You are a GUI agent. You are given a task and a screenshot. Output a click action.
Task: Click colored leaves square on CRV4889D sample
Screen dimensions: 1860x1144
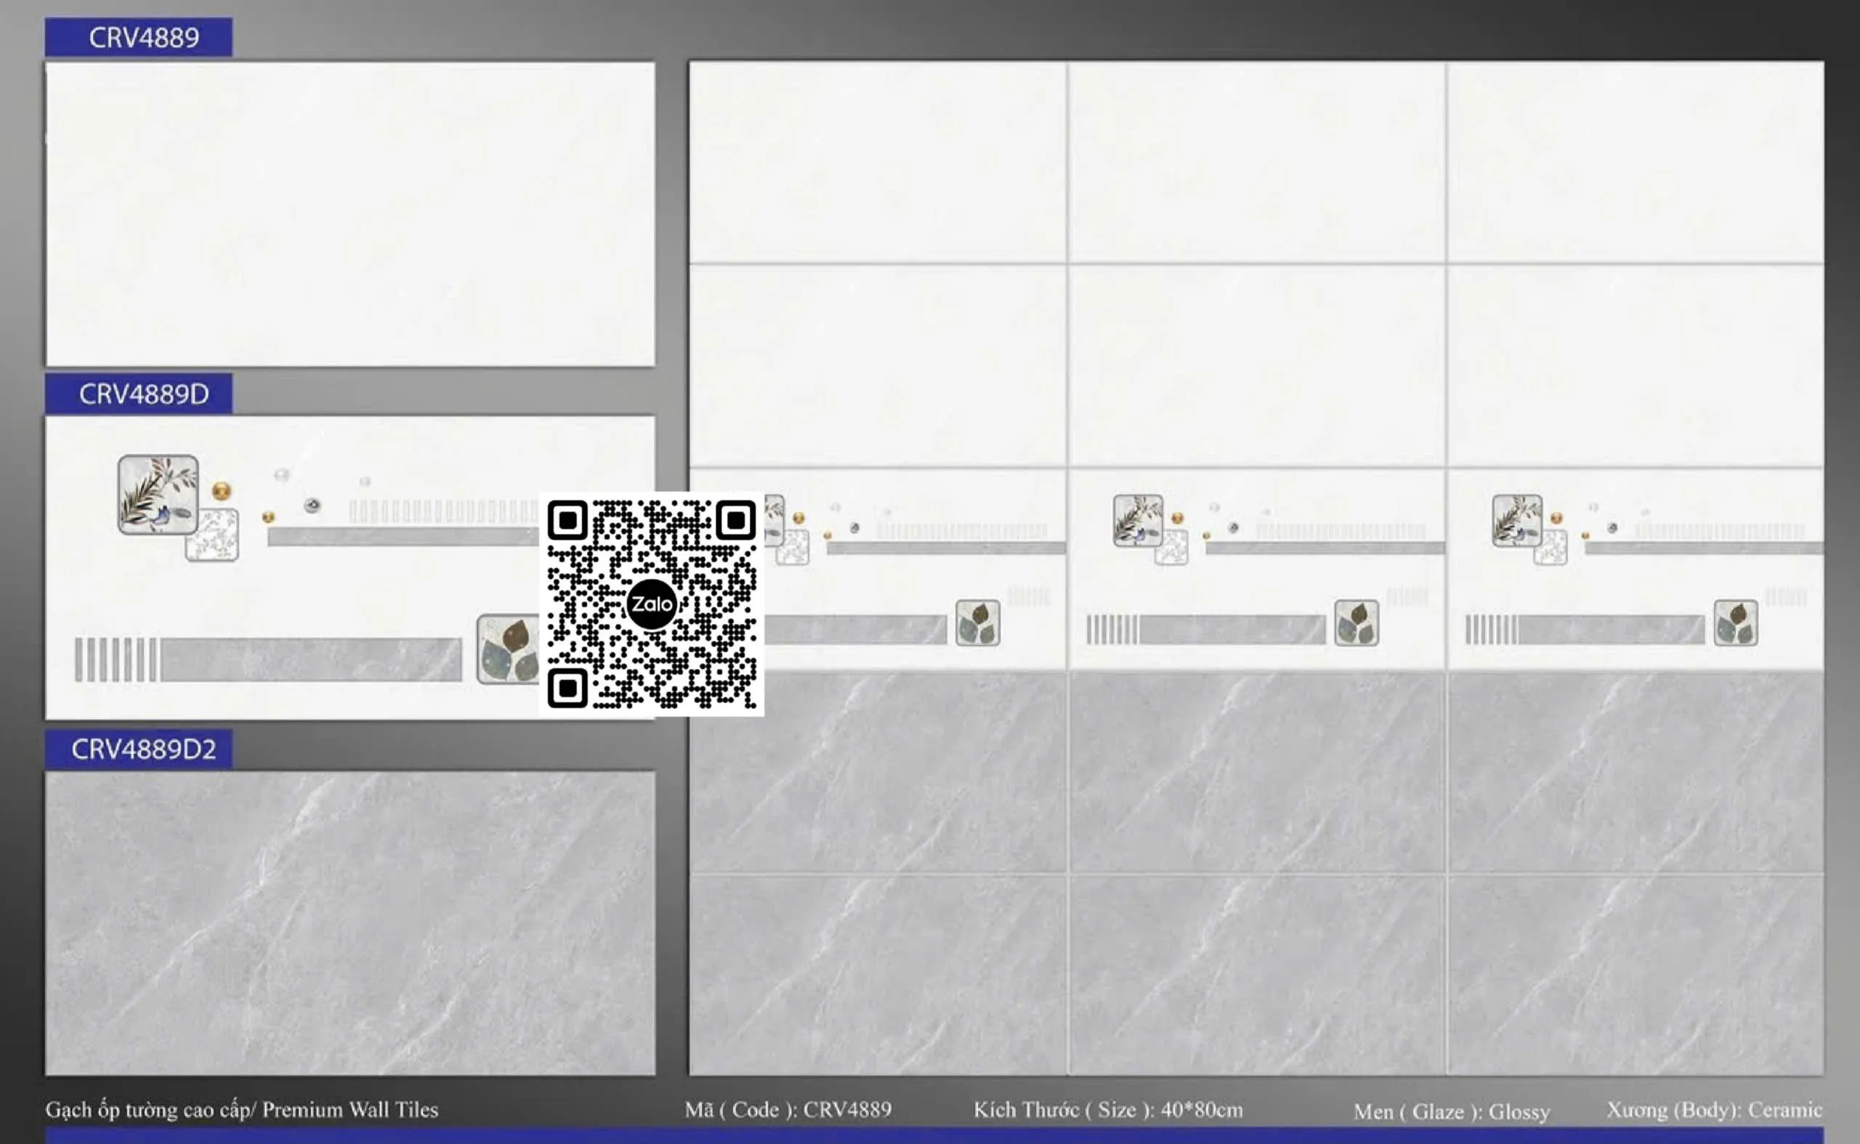click(x=508, y=649)
